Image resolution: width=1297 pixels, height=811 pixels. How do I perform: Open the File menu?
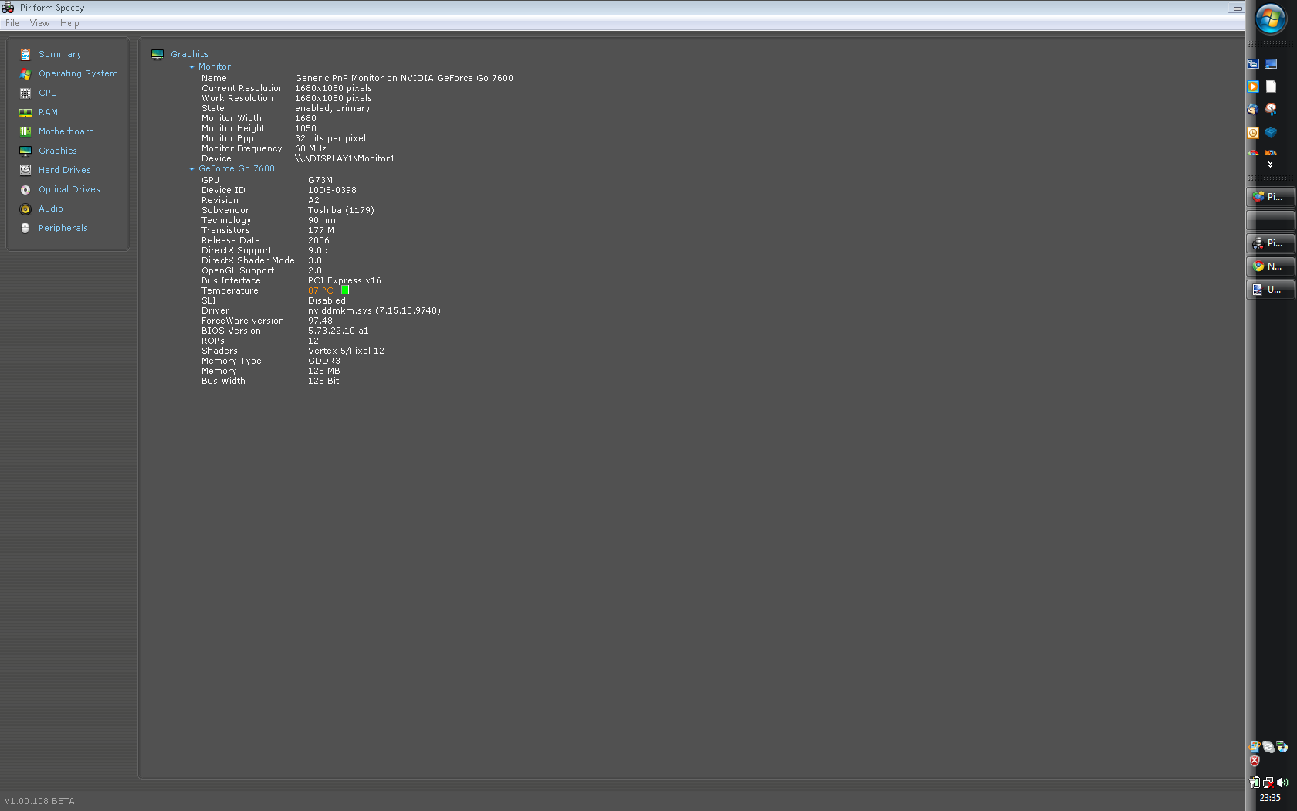(x=12, y=23)
